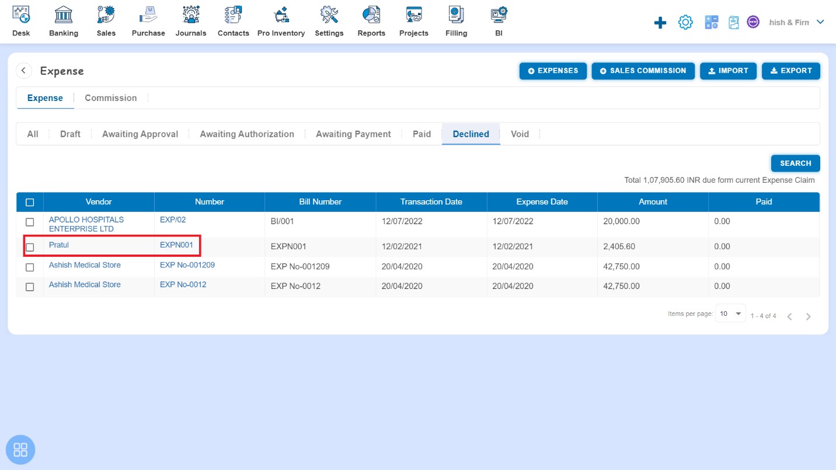Open expense number EXPN001 link
The image size is (836, 470).
click(176, 245)
